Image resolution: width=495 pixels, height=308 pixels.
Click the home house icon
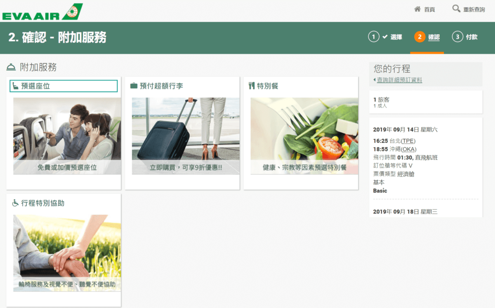[x=417, y=9]
